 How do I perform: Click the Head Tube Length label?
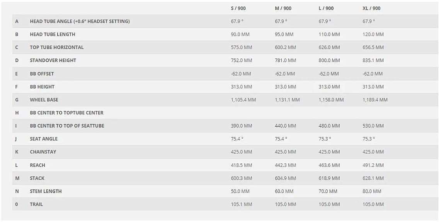53,34
